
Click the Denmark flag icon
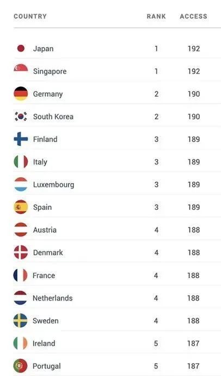tap(21, 252)
